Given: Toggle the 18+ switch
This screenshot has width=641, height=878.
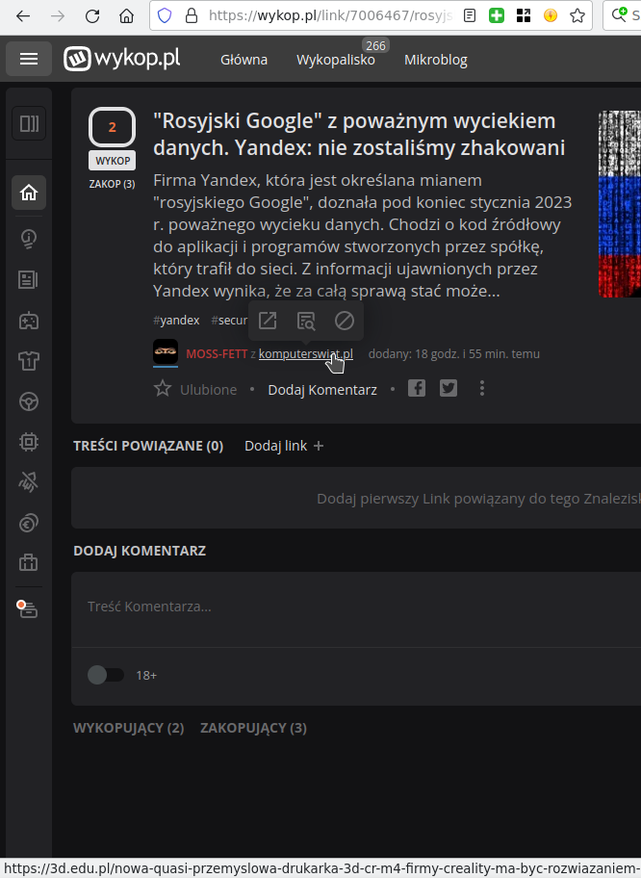Looking at the screenshot, I should [x=106, y=675].
